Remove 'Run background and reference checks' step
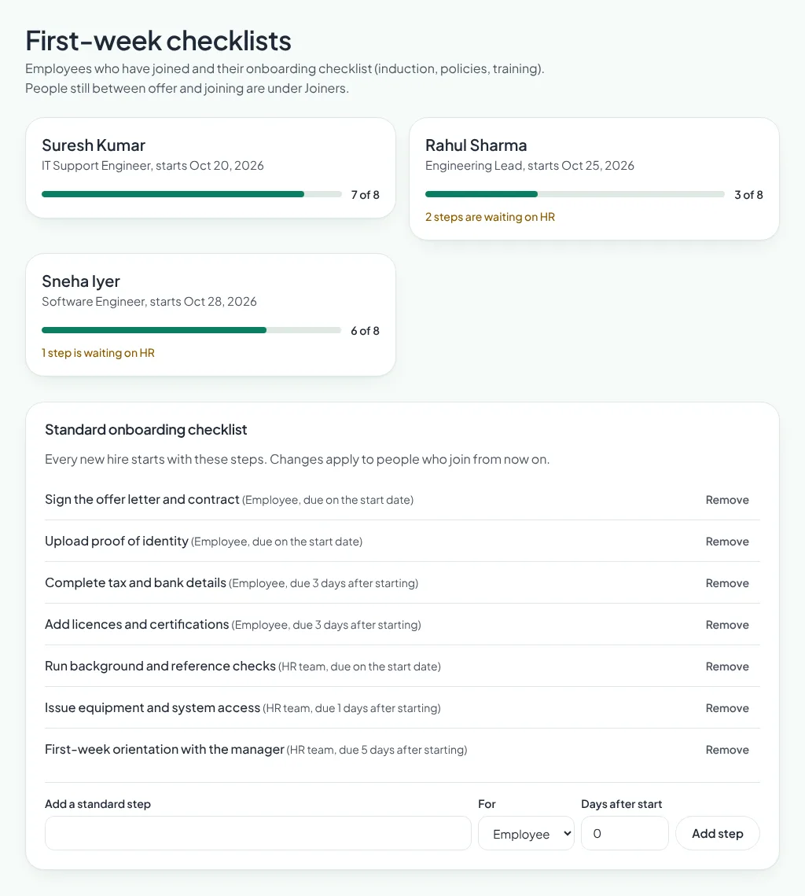Screen dimensions: 805x896 pyautogui.click(x=726, y=666)
